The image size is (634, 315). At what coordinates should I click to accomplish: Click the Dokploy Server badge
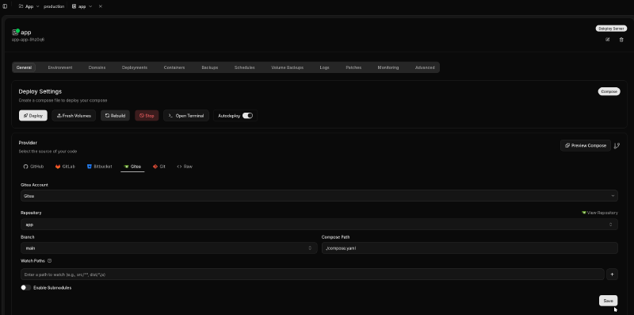tap(611, 29)
